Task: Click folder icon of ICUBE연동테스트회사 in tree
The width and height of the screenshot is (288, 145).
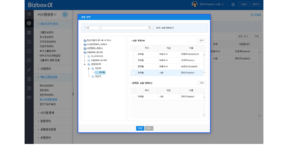Action: (85, 45)
